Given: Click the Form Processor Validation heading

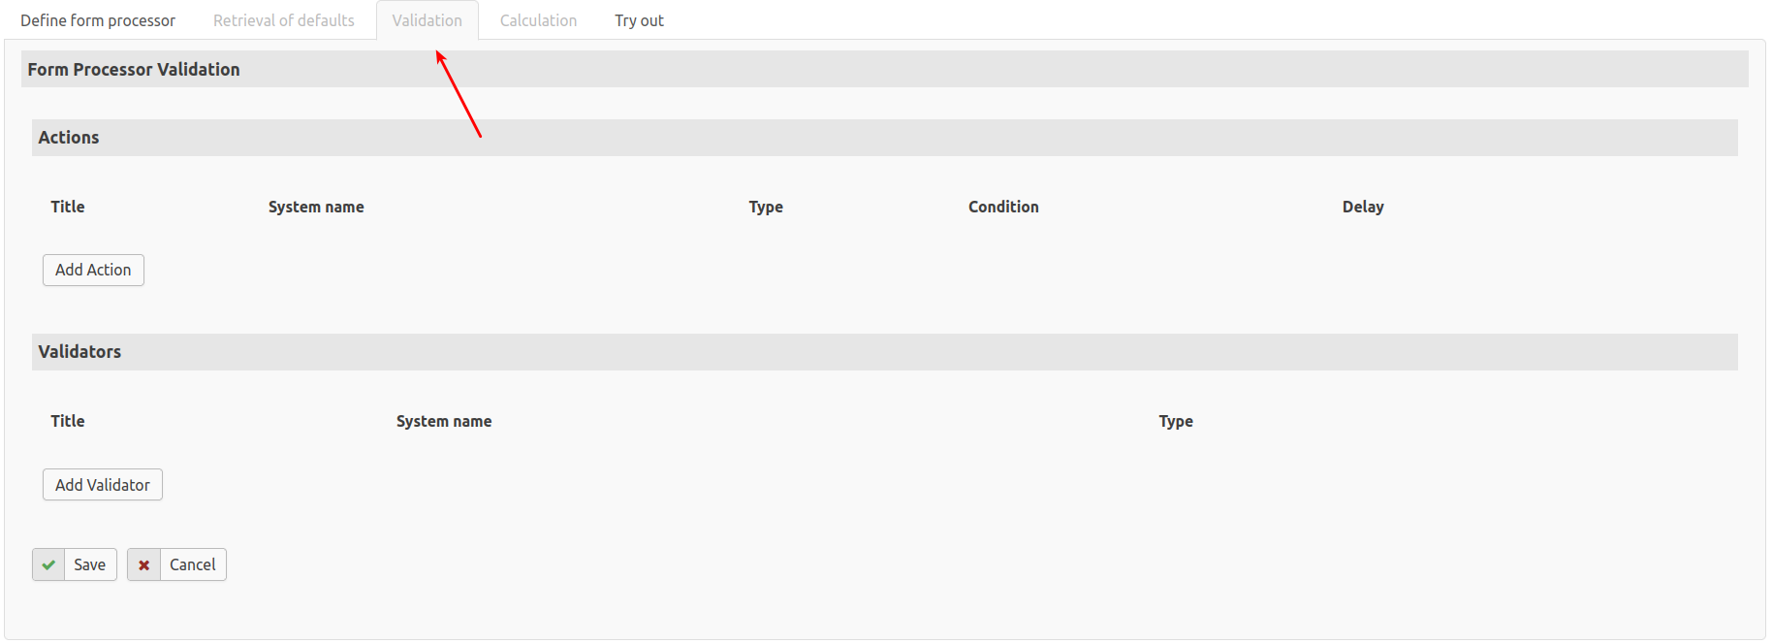Looking at the screenshot, I should click(x=134, y=70).
